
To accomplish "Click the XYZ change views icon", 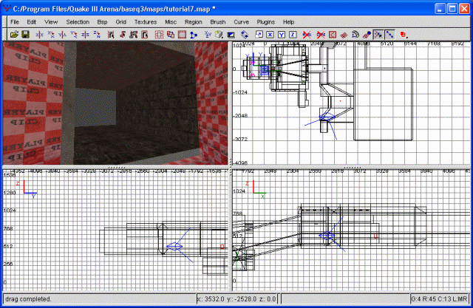I will click(208, 35).
